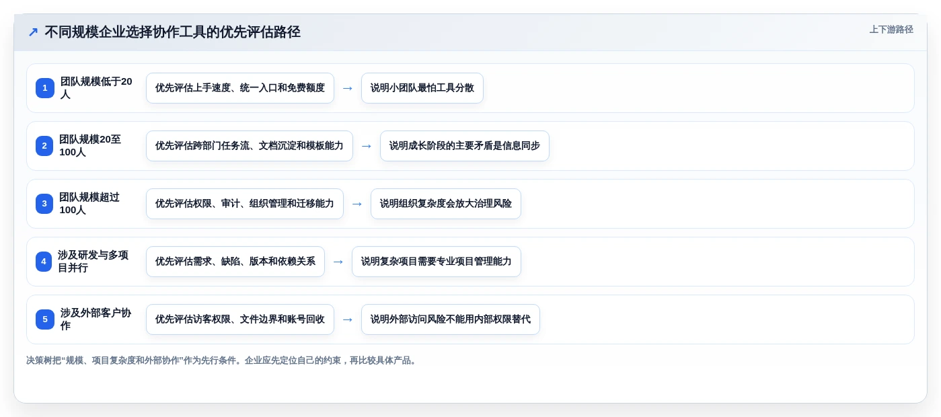Select the number 3 badge for 团队规模超过100人
This screenshot has height=417, width=941.
point(44,204)
